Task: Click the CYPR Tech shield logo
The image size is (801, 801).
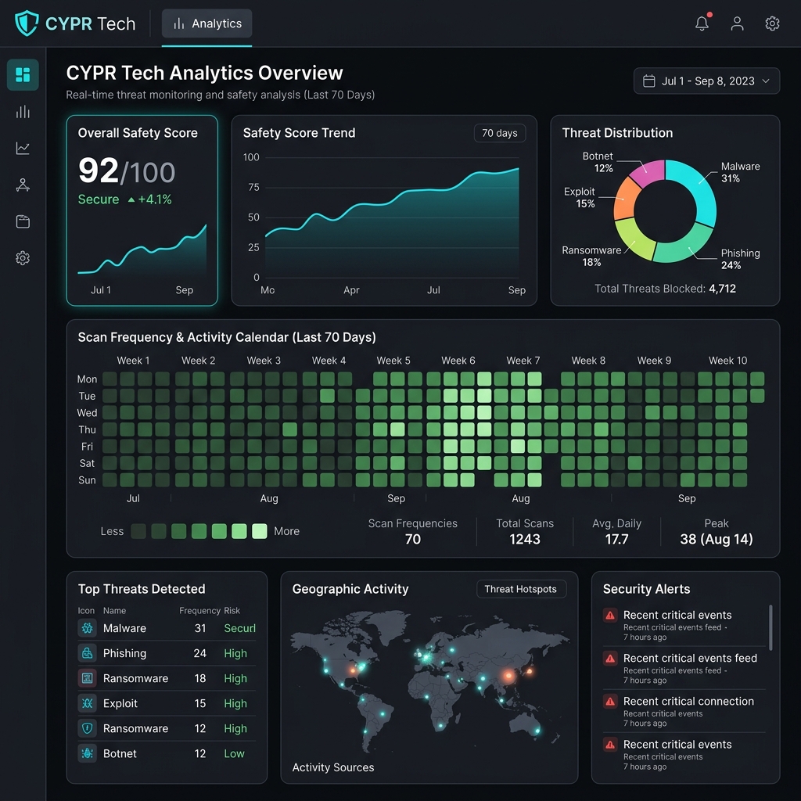Action: pos(27,23)
